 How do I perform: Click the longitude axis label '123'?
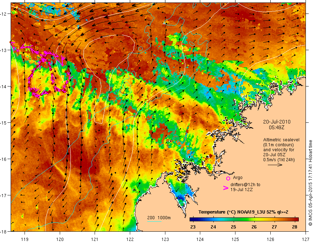coord(165,239)
